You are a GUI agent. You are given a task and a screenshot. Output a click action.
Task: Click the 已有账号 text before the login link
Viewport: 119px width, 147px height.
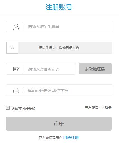91,108
